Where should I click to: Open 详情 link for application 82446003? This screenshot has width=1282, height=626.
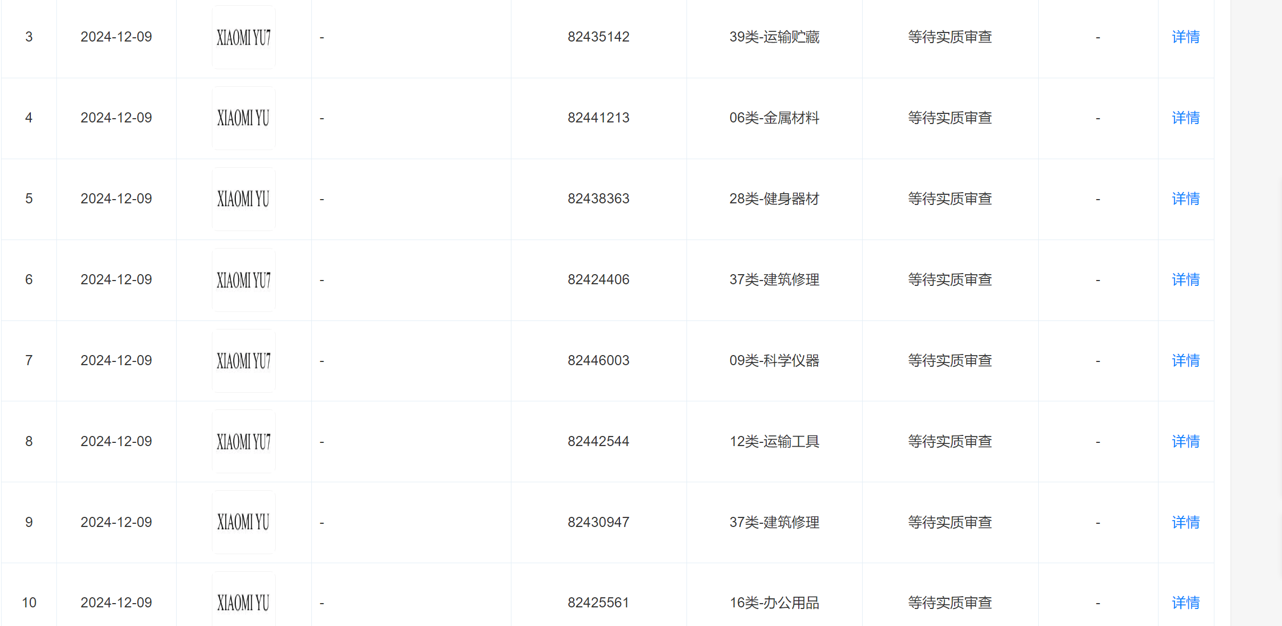pyautogui.click(x=1186, y=361)
